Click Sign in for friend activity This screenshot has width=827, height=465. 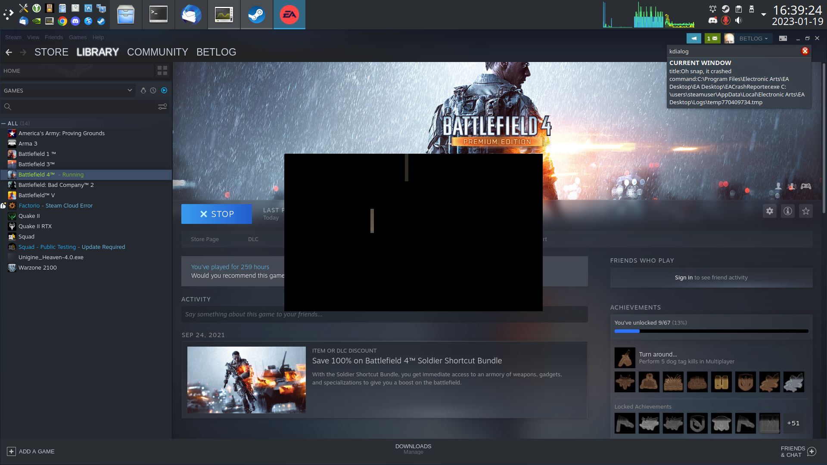coord(684,278)
